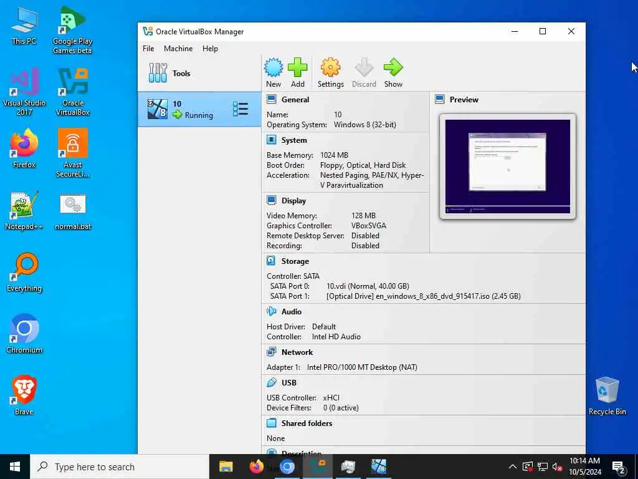
Task: Open Chromium desktop shortcut
Action: (x=24, y=334)
